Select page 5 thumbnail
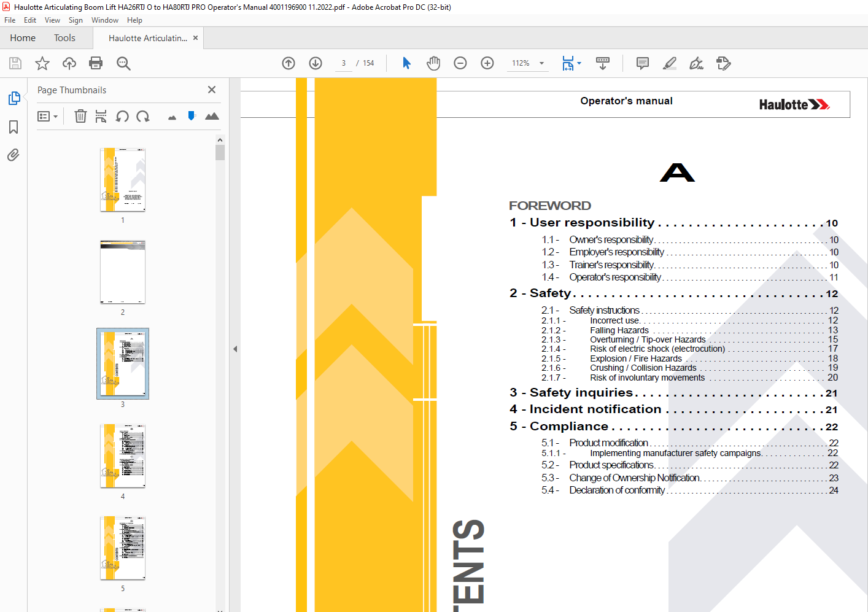The height and width of the screenshot is (612, 868). [123, 548]
